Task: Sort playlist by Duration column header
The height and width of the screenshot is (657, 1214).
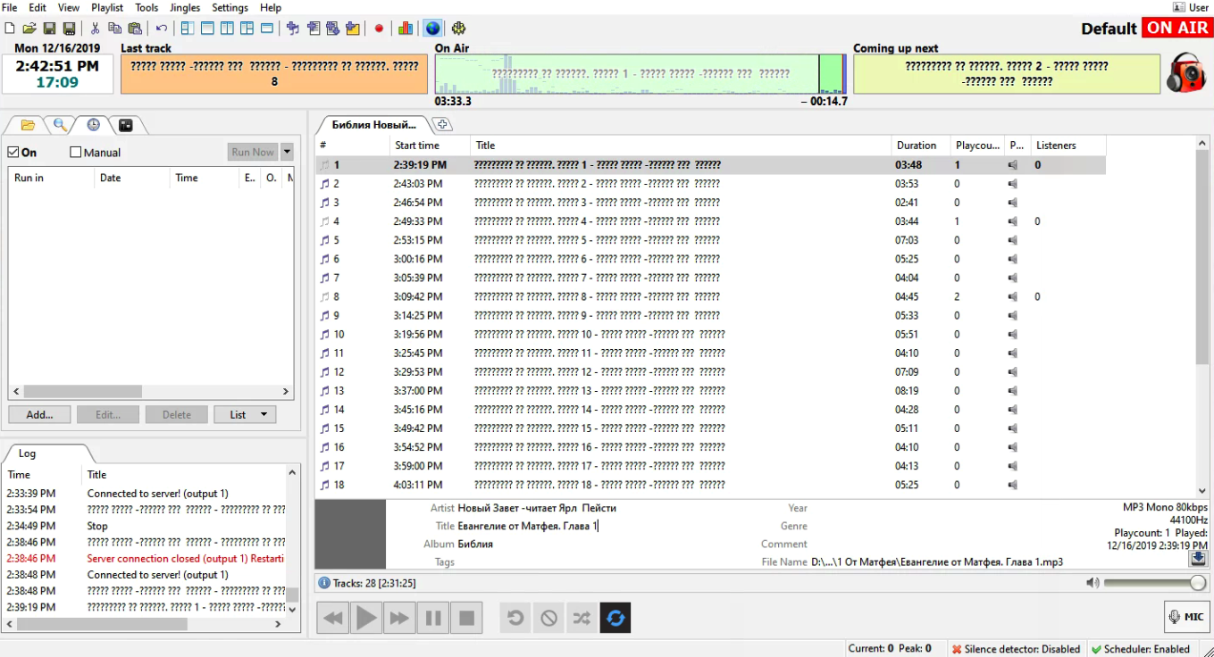Action: [x=921, y=146]
